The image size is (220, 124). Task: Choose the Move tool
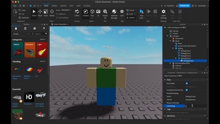pos(40,13)
